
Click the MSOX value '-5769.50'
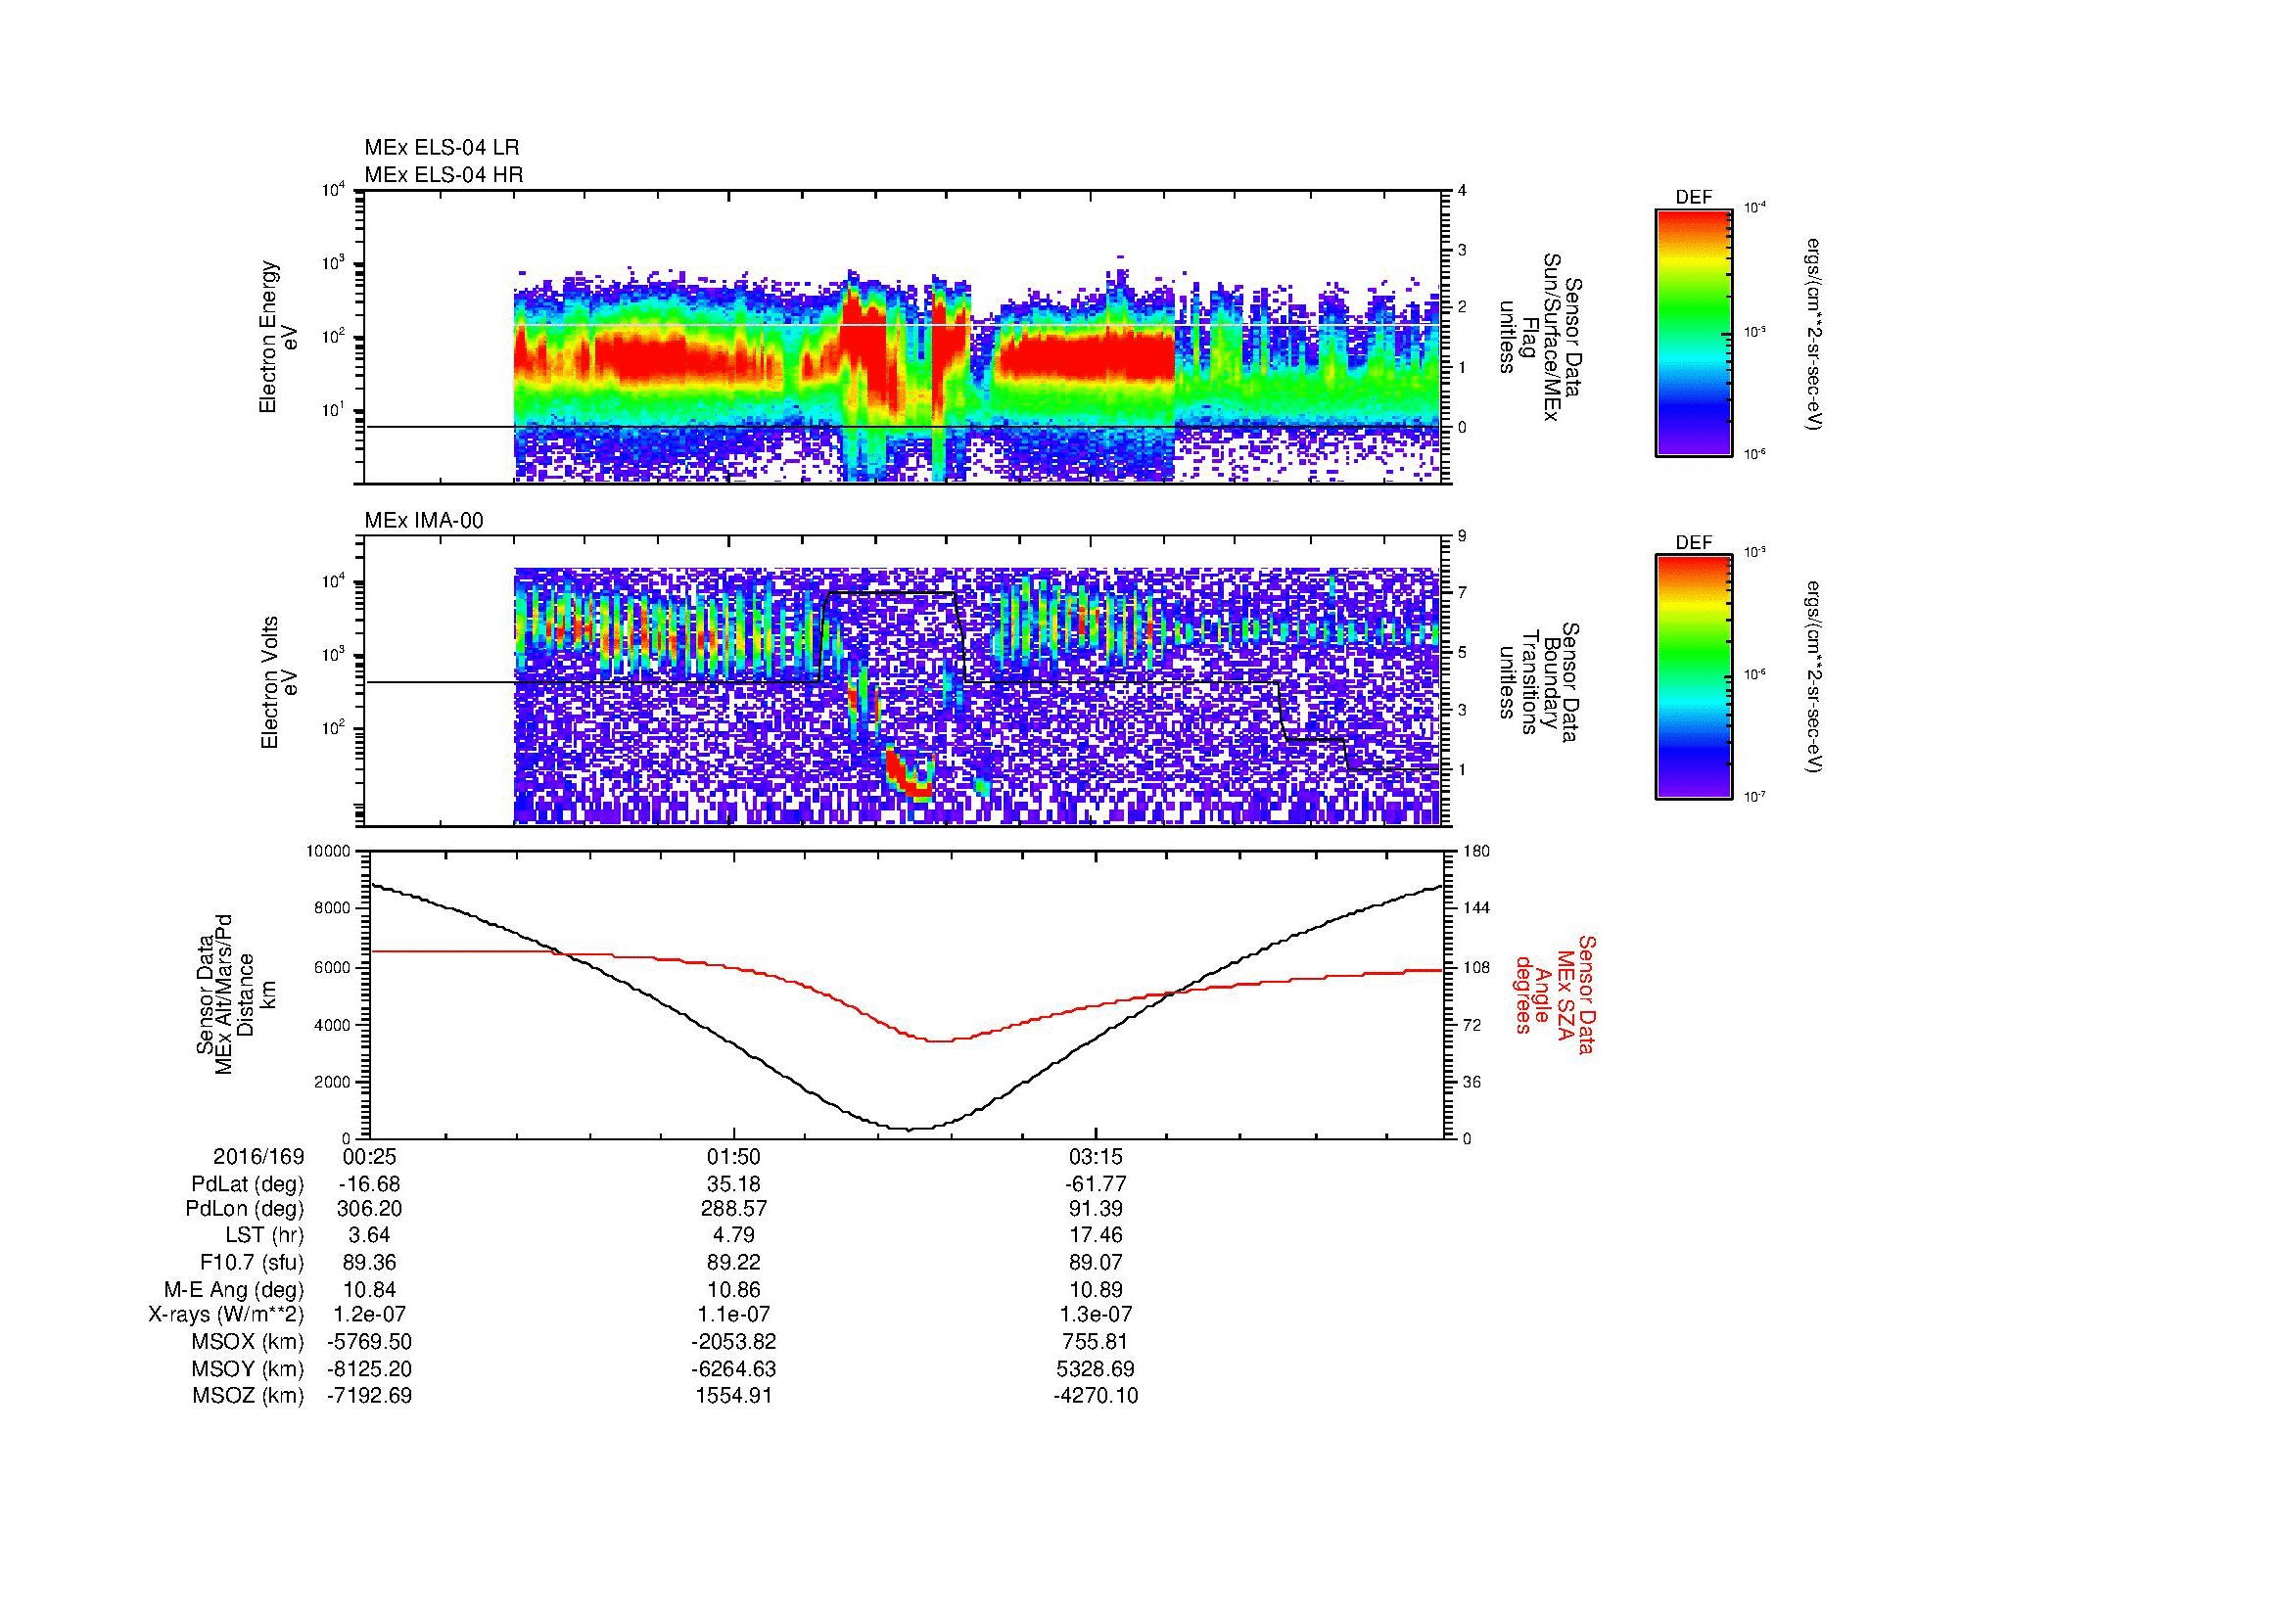(x=370, y=1342)
